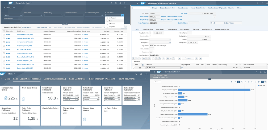Check Completed in Overall Status list
Screen dimensions: 268x130
107,27
